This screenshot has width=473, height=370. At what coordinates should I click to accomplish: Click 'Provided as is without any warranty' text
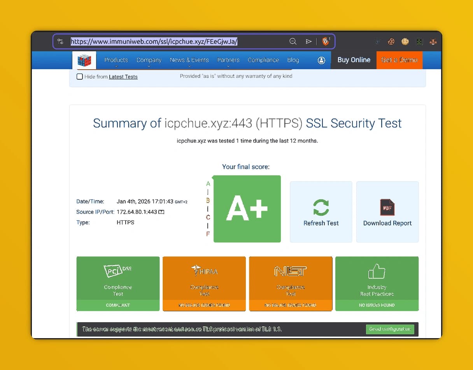click(236, 76)
